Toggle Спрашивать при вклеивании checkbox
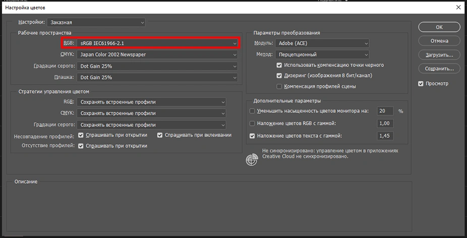Screen dimensions: 467x238 160,135
